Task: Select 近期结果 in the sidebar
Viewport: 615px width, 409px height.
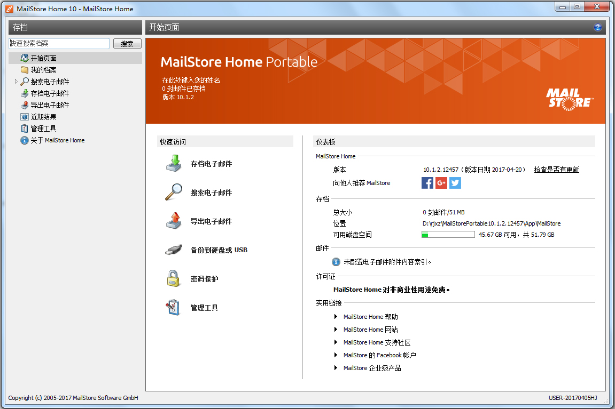Action: [43, 117]
